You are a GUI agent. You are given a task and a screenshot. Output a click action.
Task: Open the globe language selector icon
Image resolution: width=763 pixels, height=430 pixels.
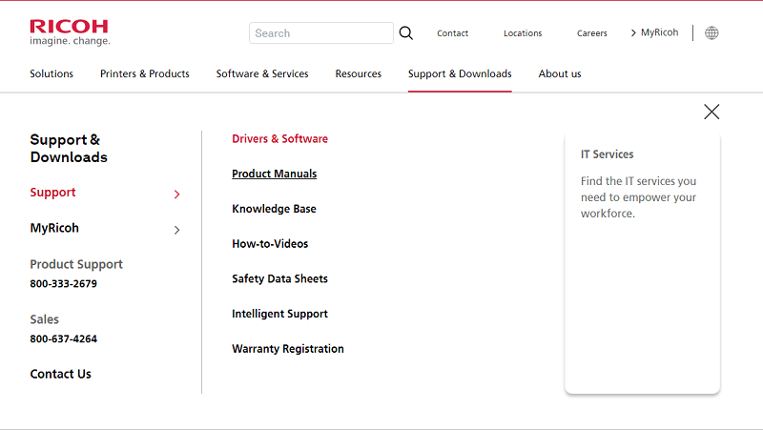(x=711, y=33)
